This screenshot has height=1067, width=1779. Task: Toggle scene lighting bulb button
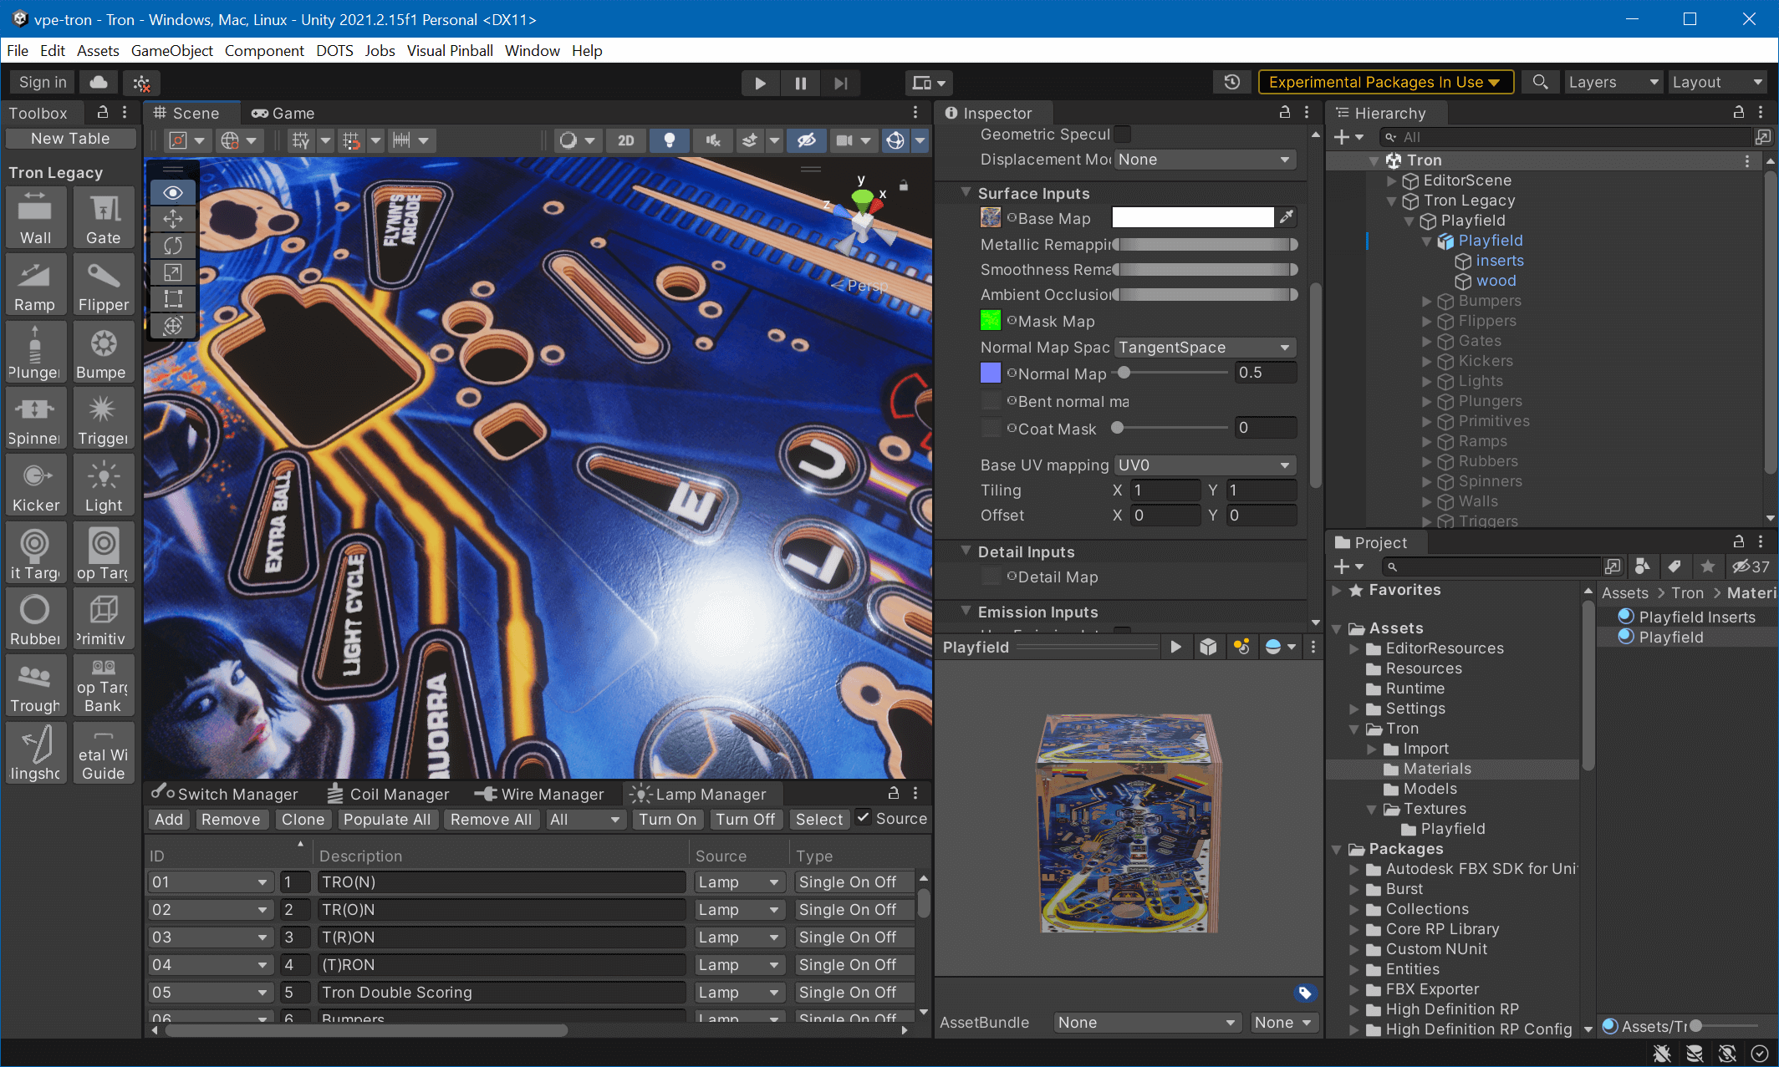tap(669, 140)
